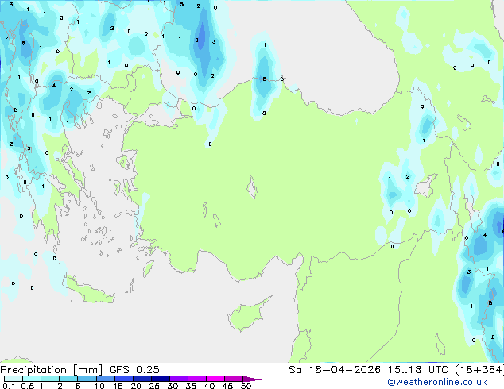Click the 35–40 mm violet legend swatch
Viewport: 504px width, 389px height.
point(196,379)
